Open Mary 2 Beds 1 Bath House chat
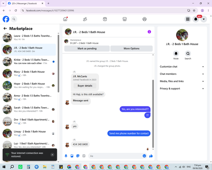 [x=28, y=74]
